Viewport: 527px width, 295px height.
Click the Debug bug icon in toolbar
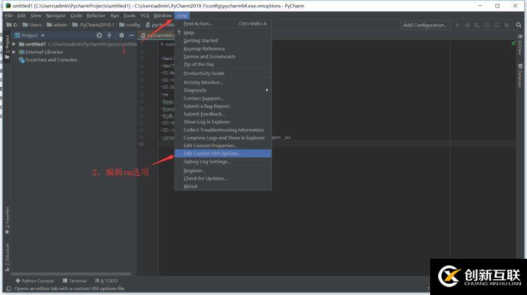467,25
